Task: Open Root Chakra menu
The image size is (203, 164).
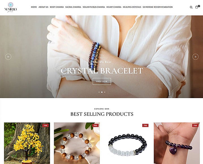Action: (x=57, y=7)
